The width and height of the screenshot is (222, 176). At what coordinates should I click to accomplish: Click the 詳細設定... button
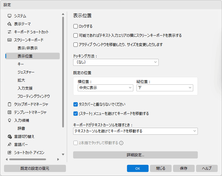click(x=135, y=155)
